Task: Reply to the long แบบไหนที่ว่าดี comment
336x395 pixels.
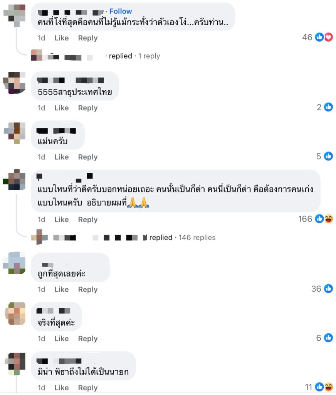Action: (88, 219)
